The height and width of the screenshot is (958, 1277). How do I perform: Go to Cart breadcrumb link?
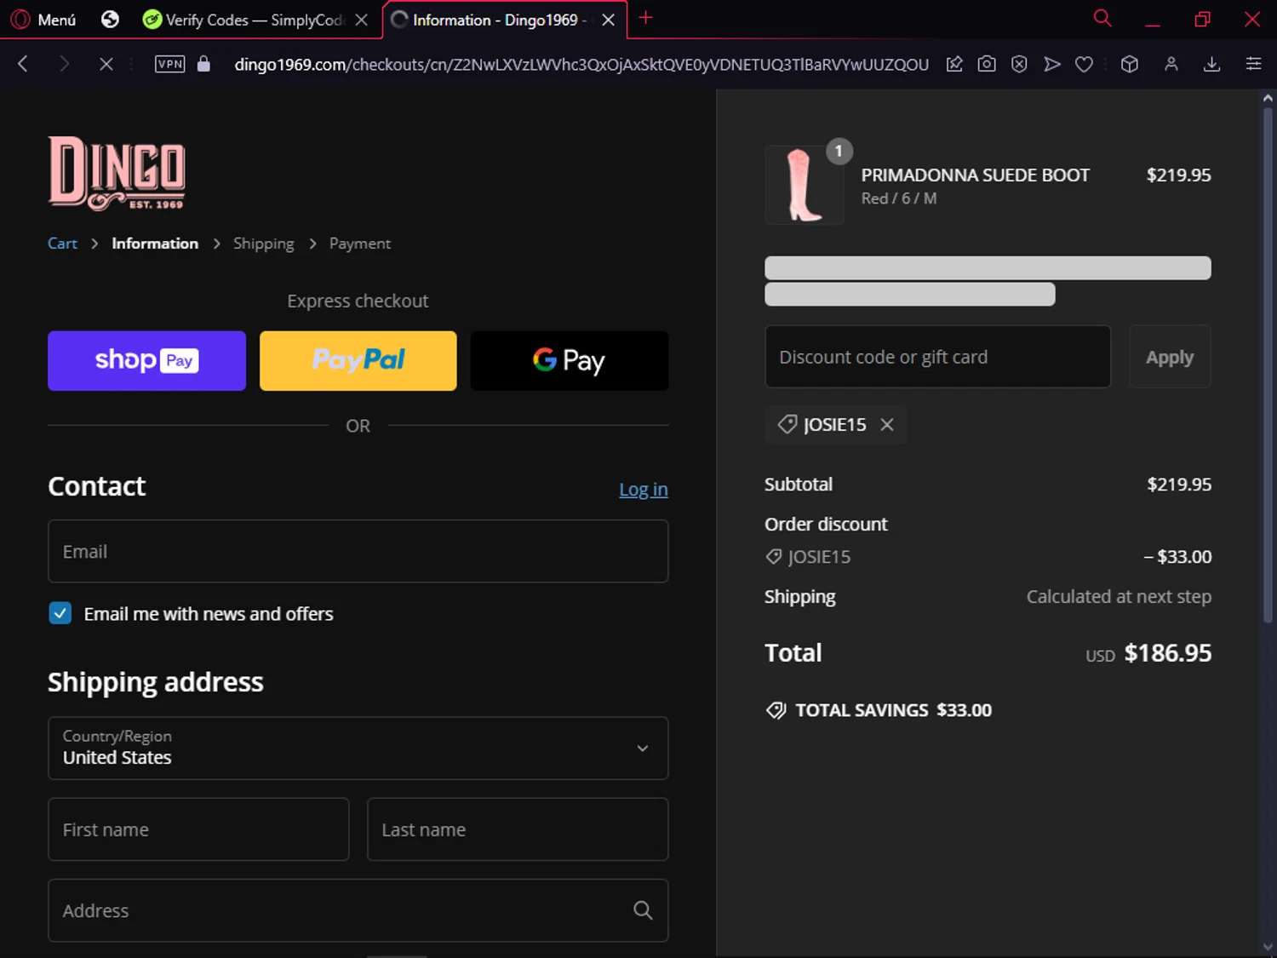(62, 244)
